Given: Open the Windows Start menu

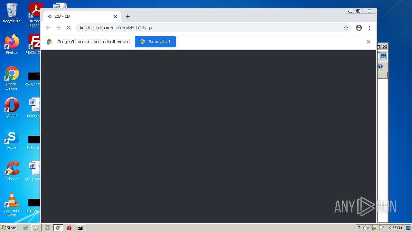Looking at the screenshot, I should click(9, 227).
